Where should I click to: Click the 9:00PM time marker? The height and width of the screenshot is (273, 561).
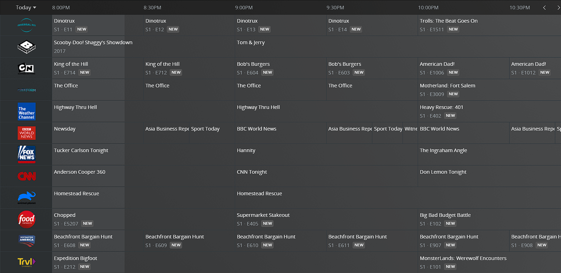point(244,8)
